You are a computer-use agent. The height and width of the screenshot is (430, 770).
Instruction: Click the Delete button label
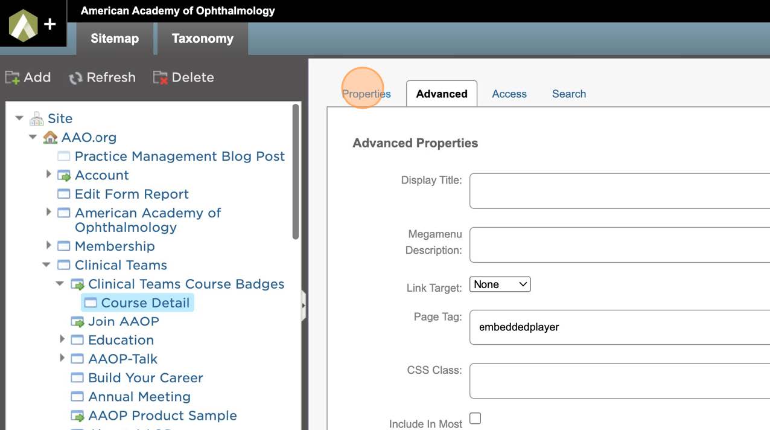point(193,77)
